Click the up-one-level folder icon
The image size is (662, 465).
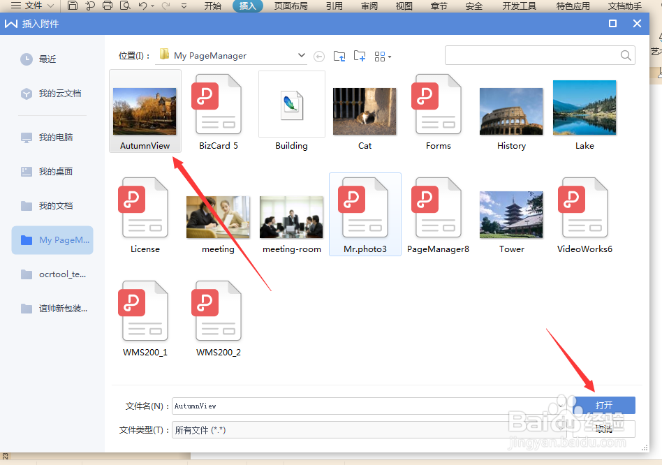[x=339, y=56]
